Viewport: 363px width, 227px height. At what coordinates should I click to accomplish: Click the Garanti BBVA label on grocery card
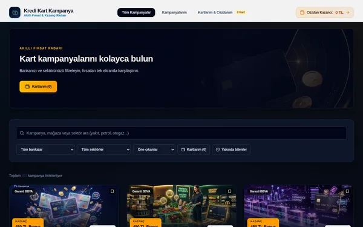pyautogui.click(x=141, y=191)
